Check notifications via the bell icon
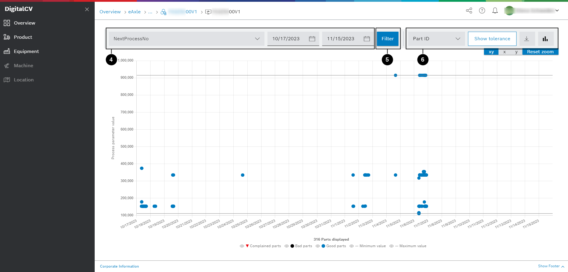Viewport: 568px width, 272px height. pyautogui.click(x=495, y=11)
